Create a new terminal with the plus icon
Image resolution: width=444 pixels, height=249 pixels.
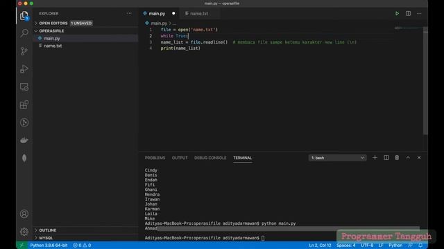point(375,158)
